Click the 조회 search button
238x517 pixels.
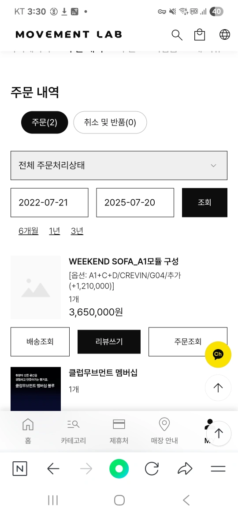(x=205, y=202)
